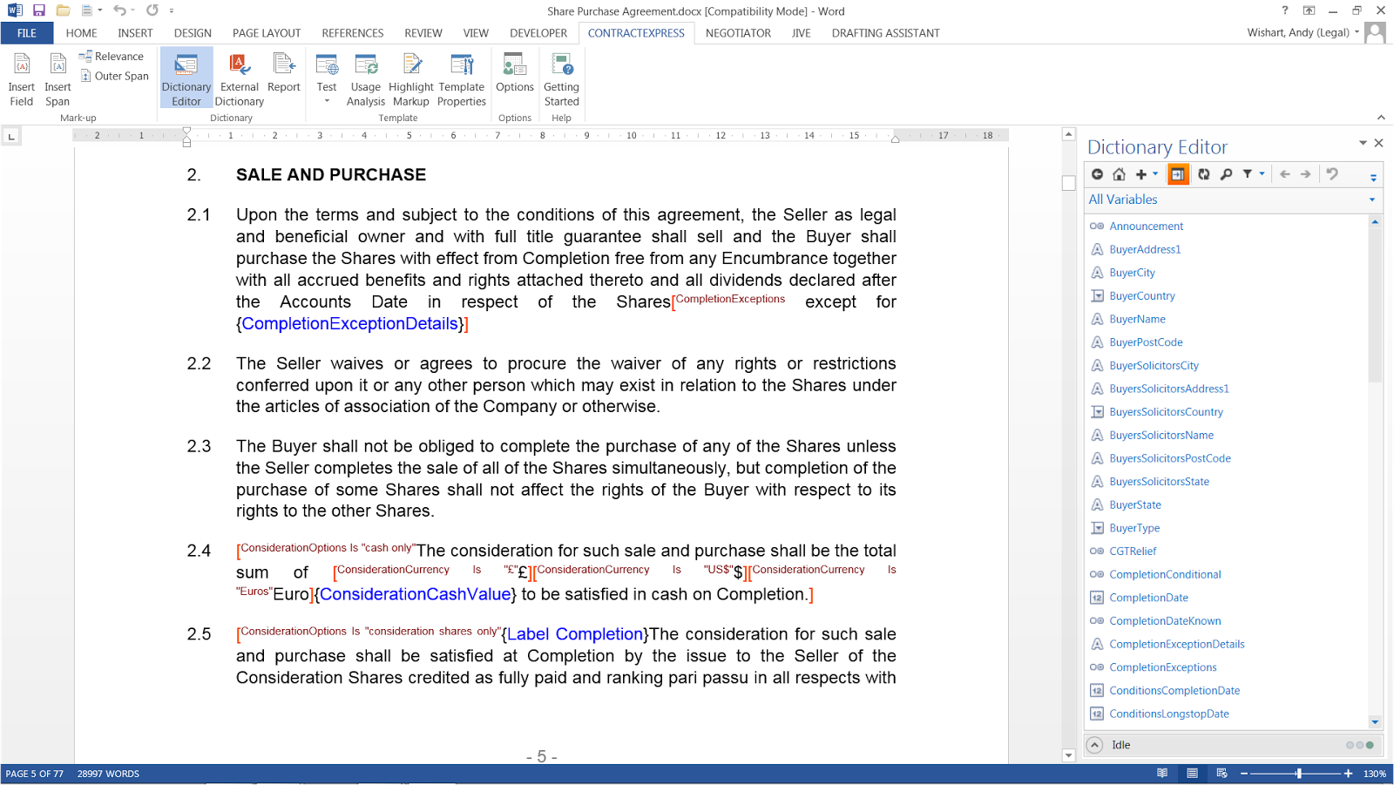Open the Add variable dropdown arrow
The image size is (1394, 785).
click(x=1155, y=174)
